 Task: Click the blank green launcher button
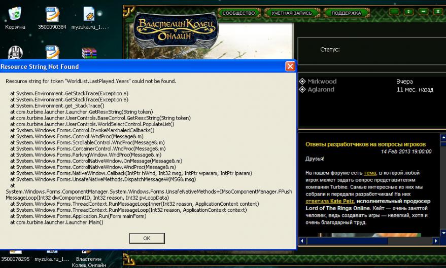394,12
